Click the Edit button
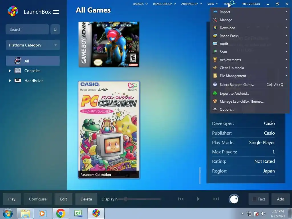 coord(63,199)
